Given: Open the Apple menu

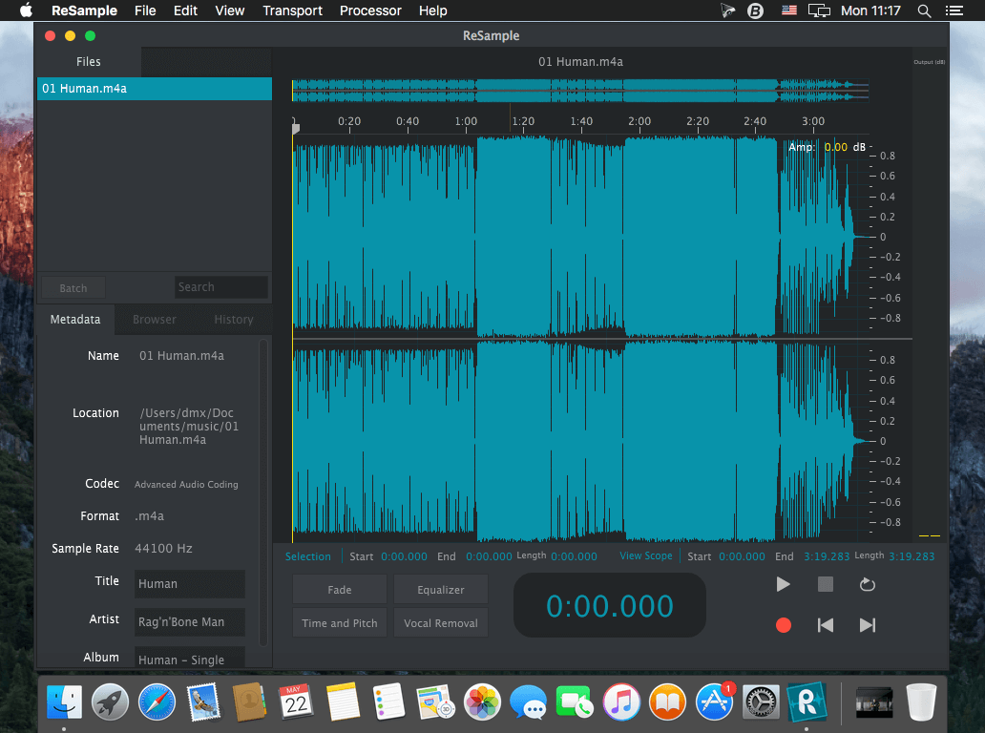Looking at the screenshot, I should [26, 10].
